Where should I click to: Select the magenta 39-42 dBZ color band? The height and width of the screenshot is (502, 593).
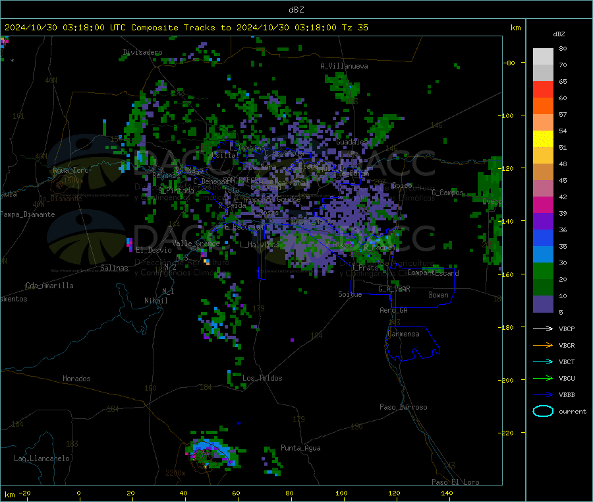[x=543, y=204]
